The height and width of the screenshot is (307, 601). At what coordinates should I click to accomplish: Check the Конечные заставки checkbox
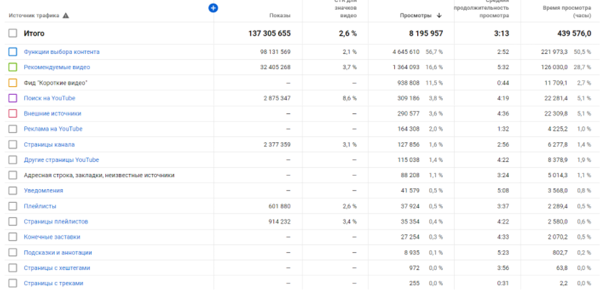[x=13, y=237]
